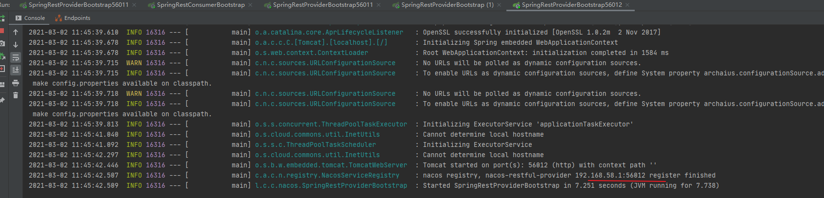Click the timestamp 2021-03-02 11:45:42.509
Screen dimensions: 824x198
click(x=73, y=185)
